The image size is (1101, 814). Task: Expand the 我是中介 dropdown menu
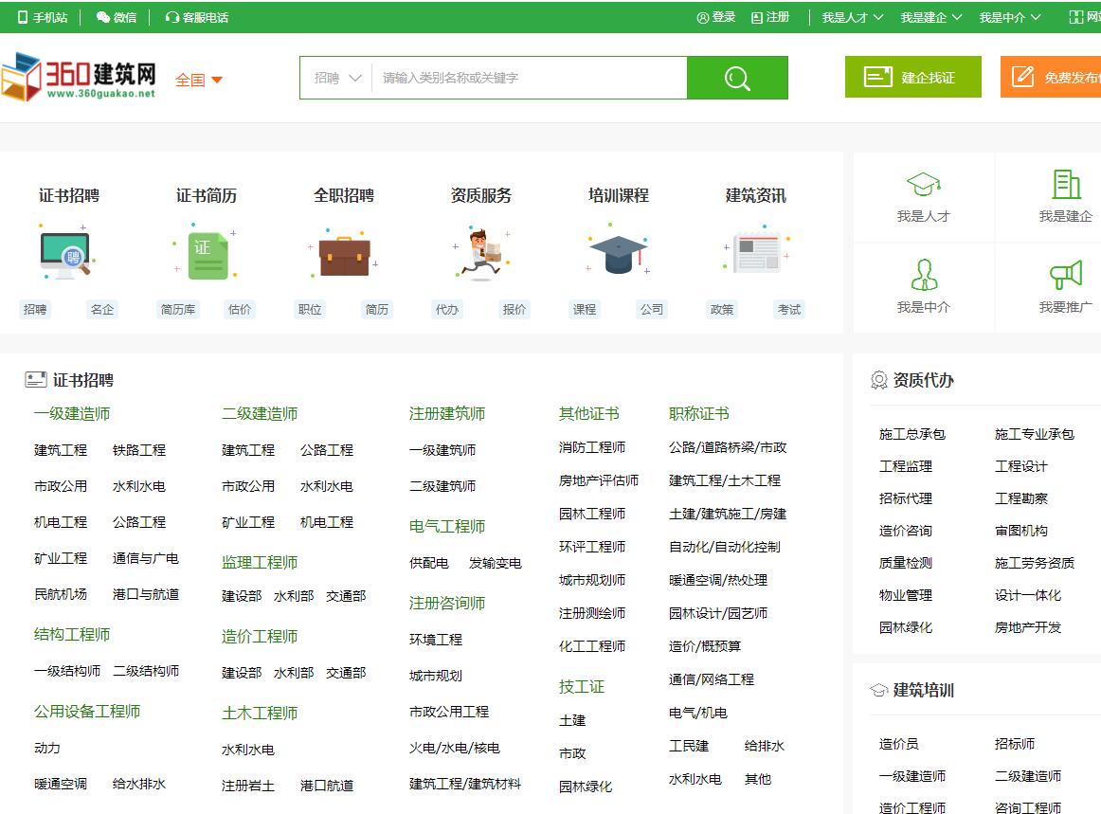click(x=1010, y=18)
